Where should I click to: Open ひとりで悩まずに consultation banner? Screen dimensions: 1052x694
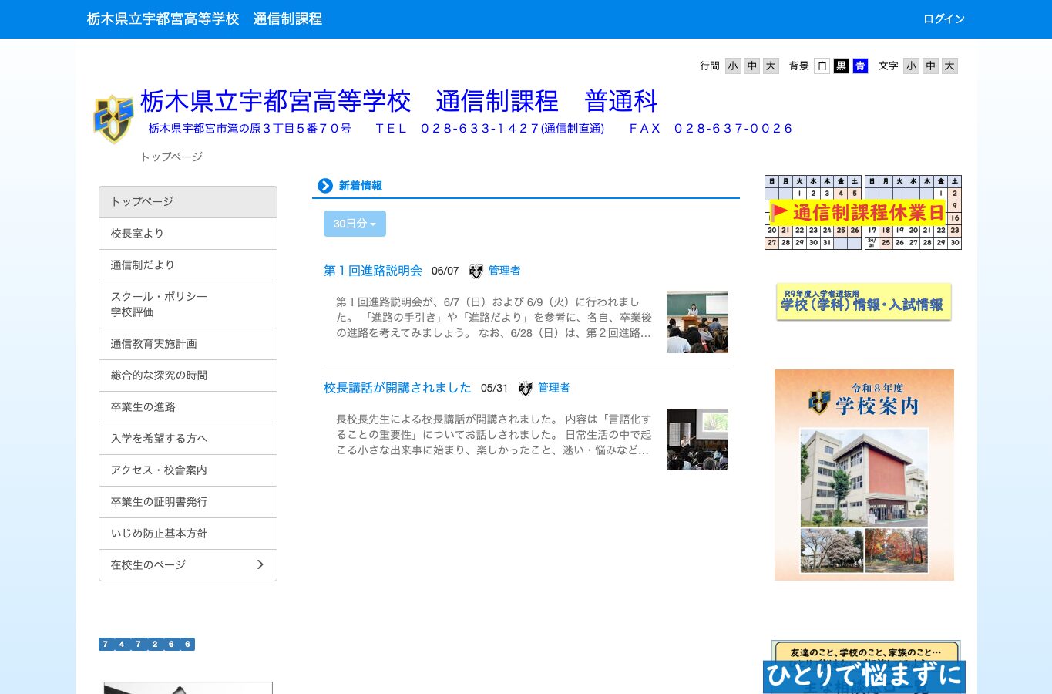tap(865, 667)
